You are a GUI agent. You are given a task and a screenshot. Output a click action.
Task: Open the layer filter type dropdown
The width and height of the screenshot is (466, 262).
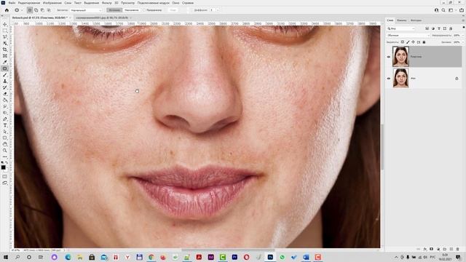point(401,28)
